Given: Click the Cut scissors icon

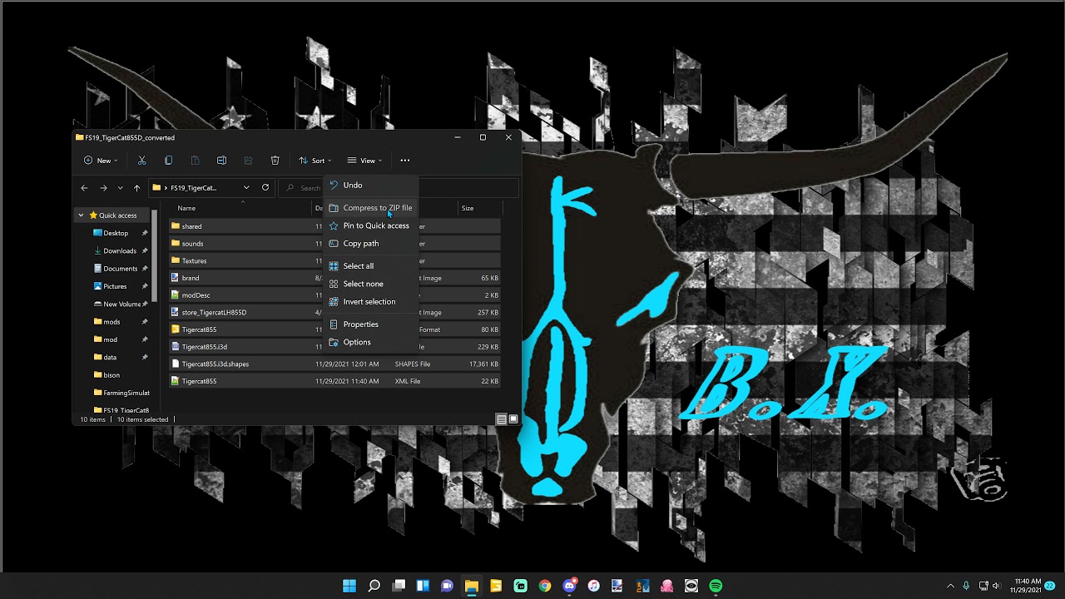Looking at the screenshot, I should [141, 161].
